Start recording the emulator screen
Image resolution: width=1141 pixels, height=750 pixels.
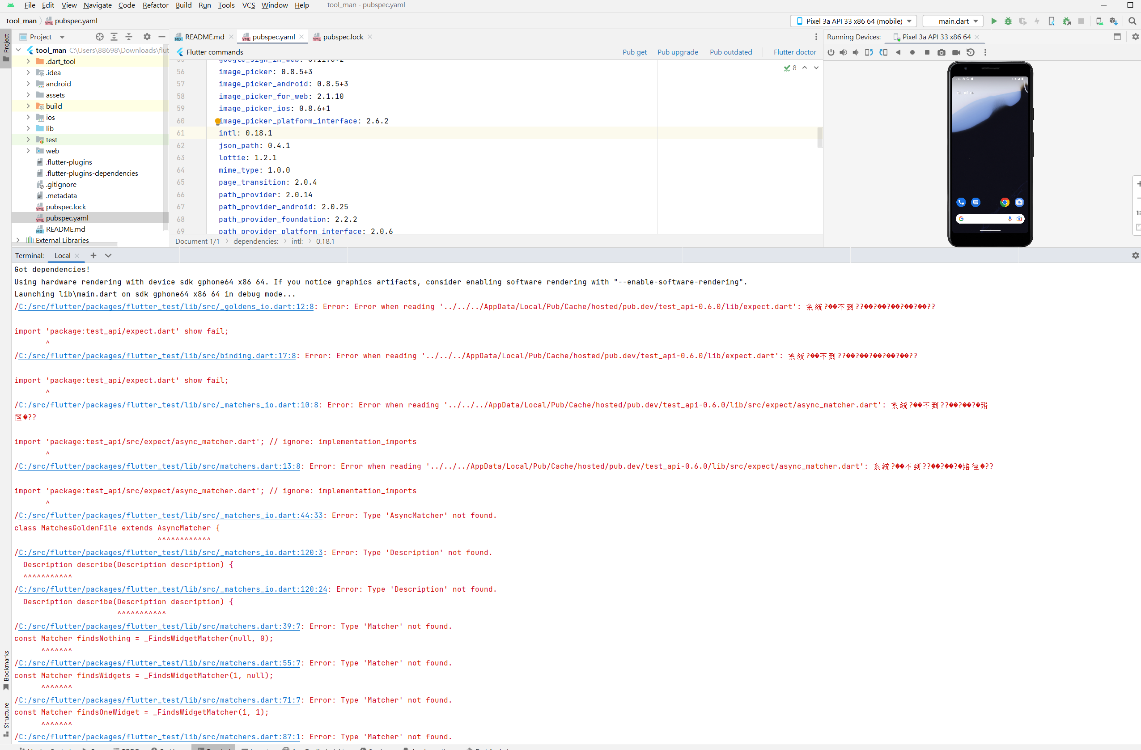(956, 52)
